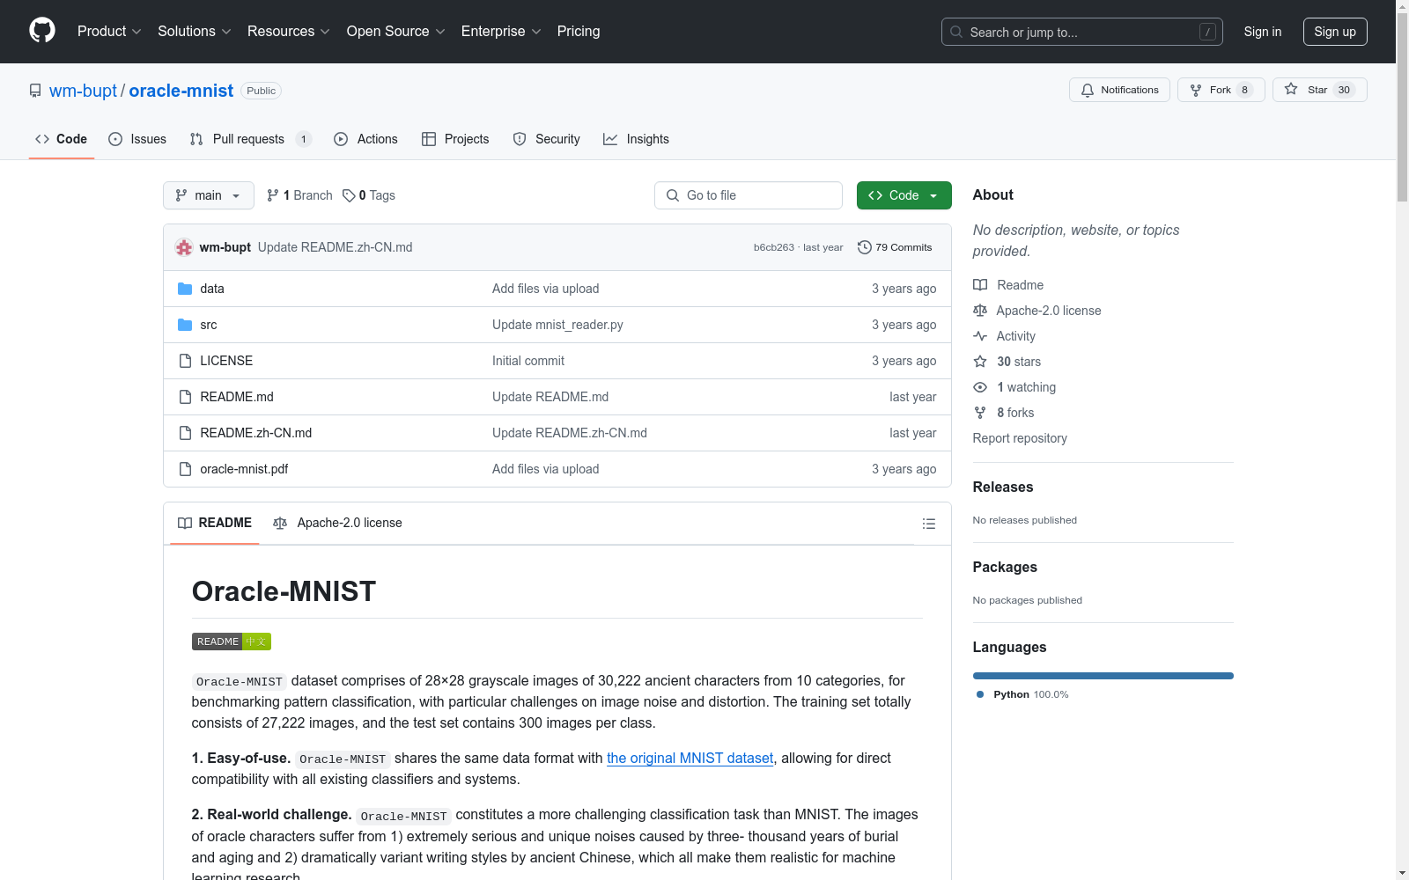
Task: Open the Insights tab
Action: coord(636,139)
